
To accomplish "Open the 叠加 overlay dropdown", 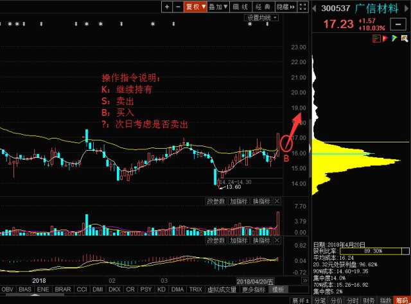I will 218,6.
